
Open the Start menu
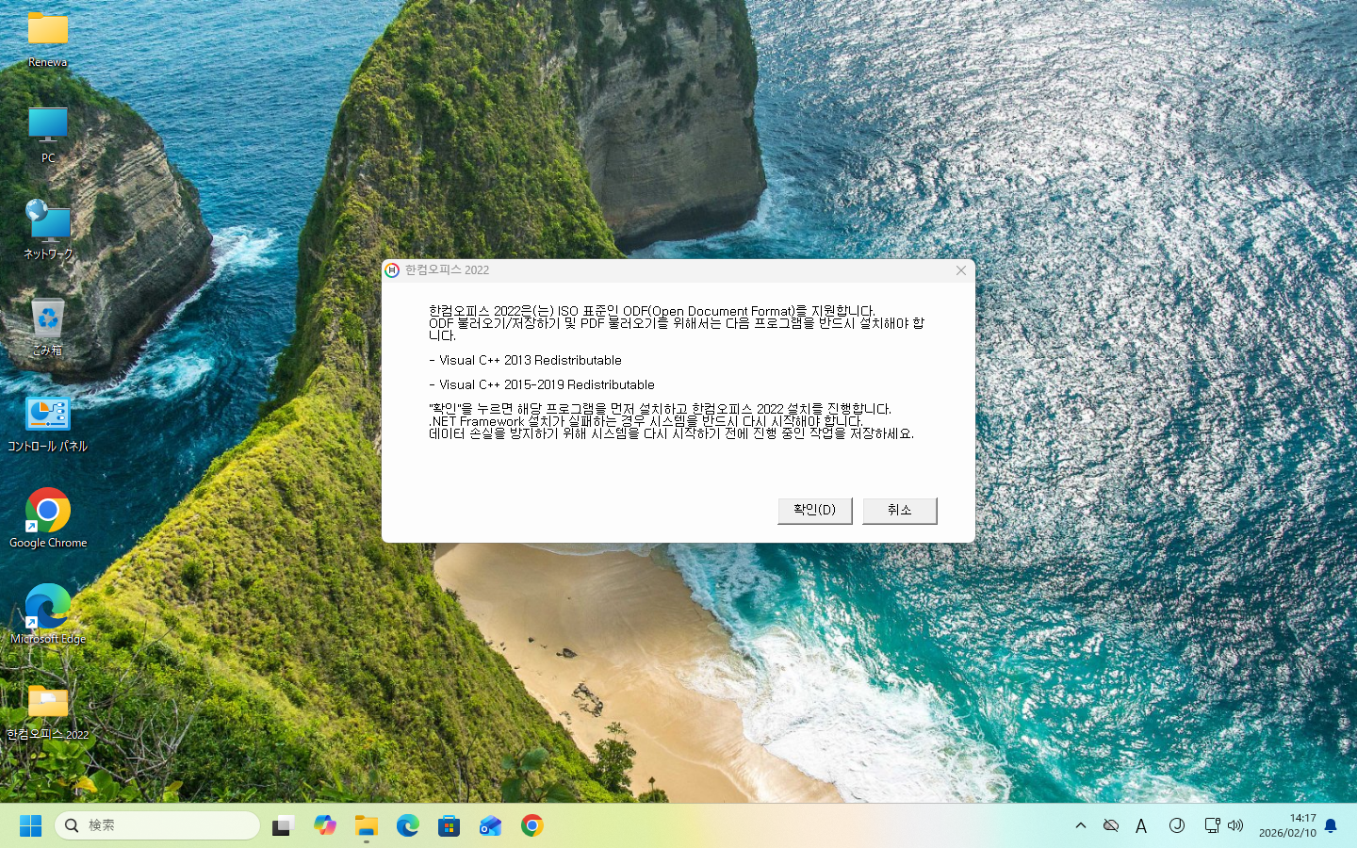(30, 825)
